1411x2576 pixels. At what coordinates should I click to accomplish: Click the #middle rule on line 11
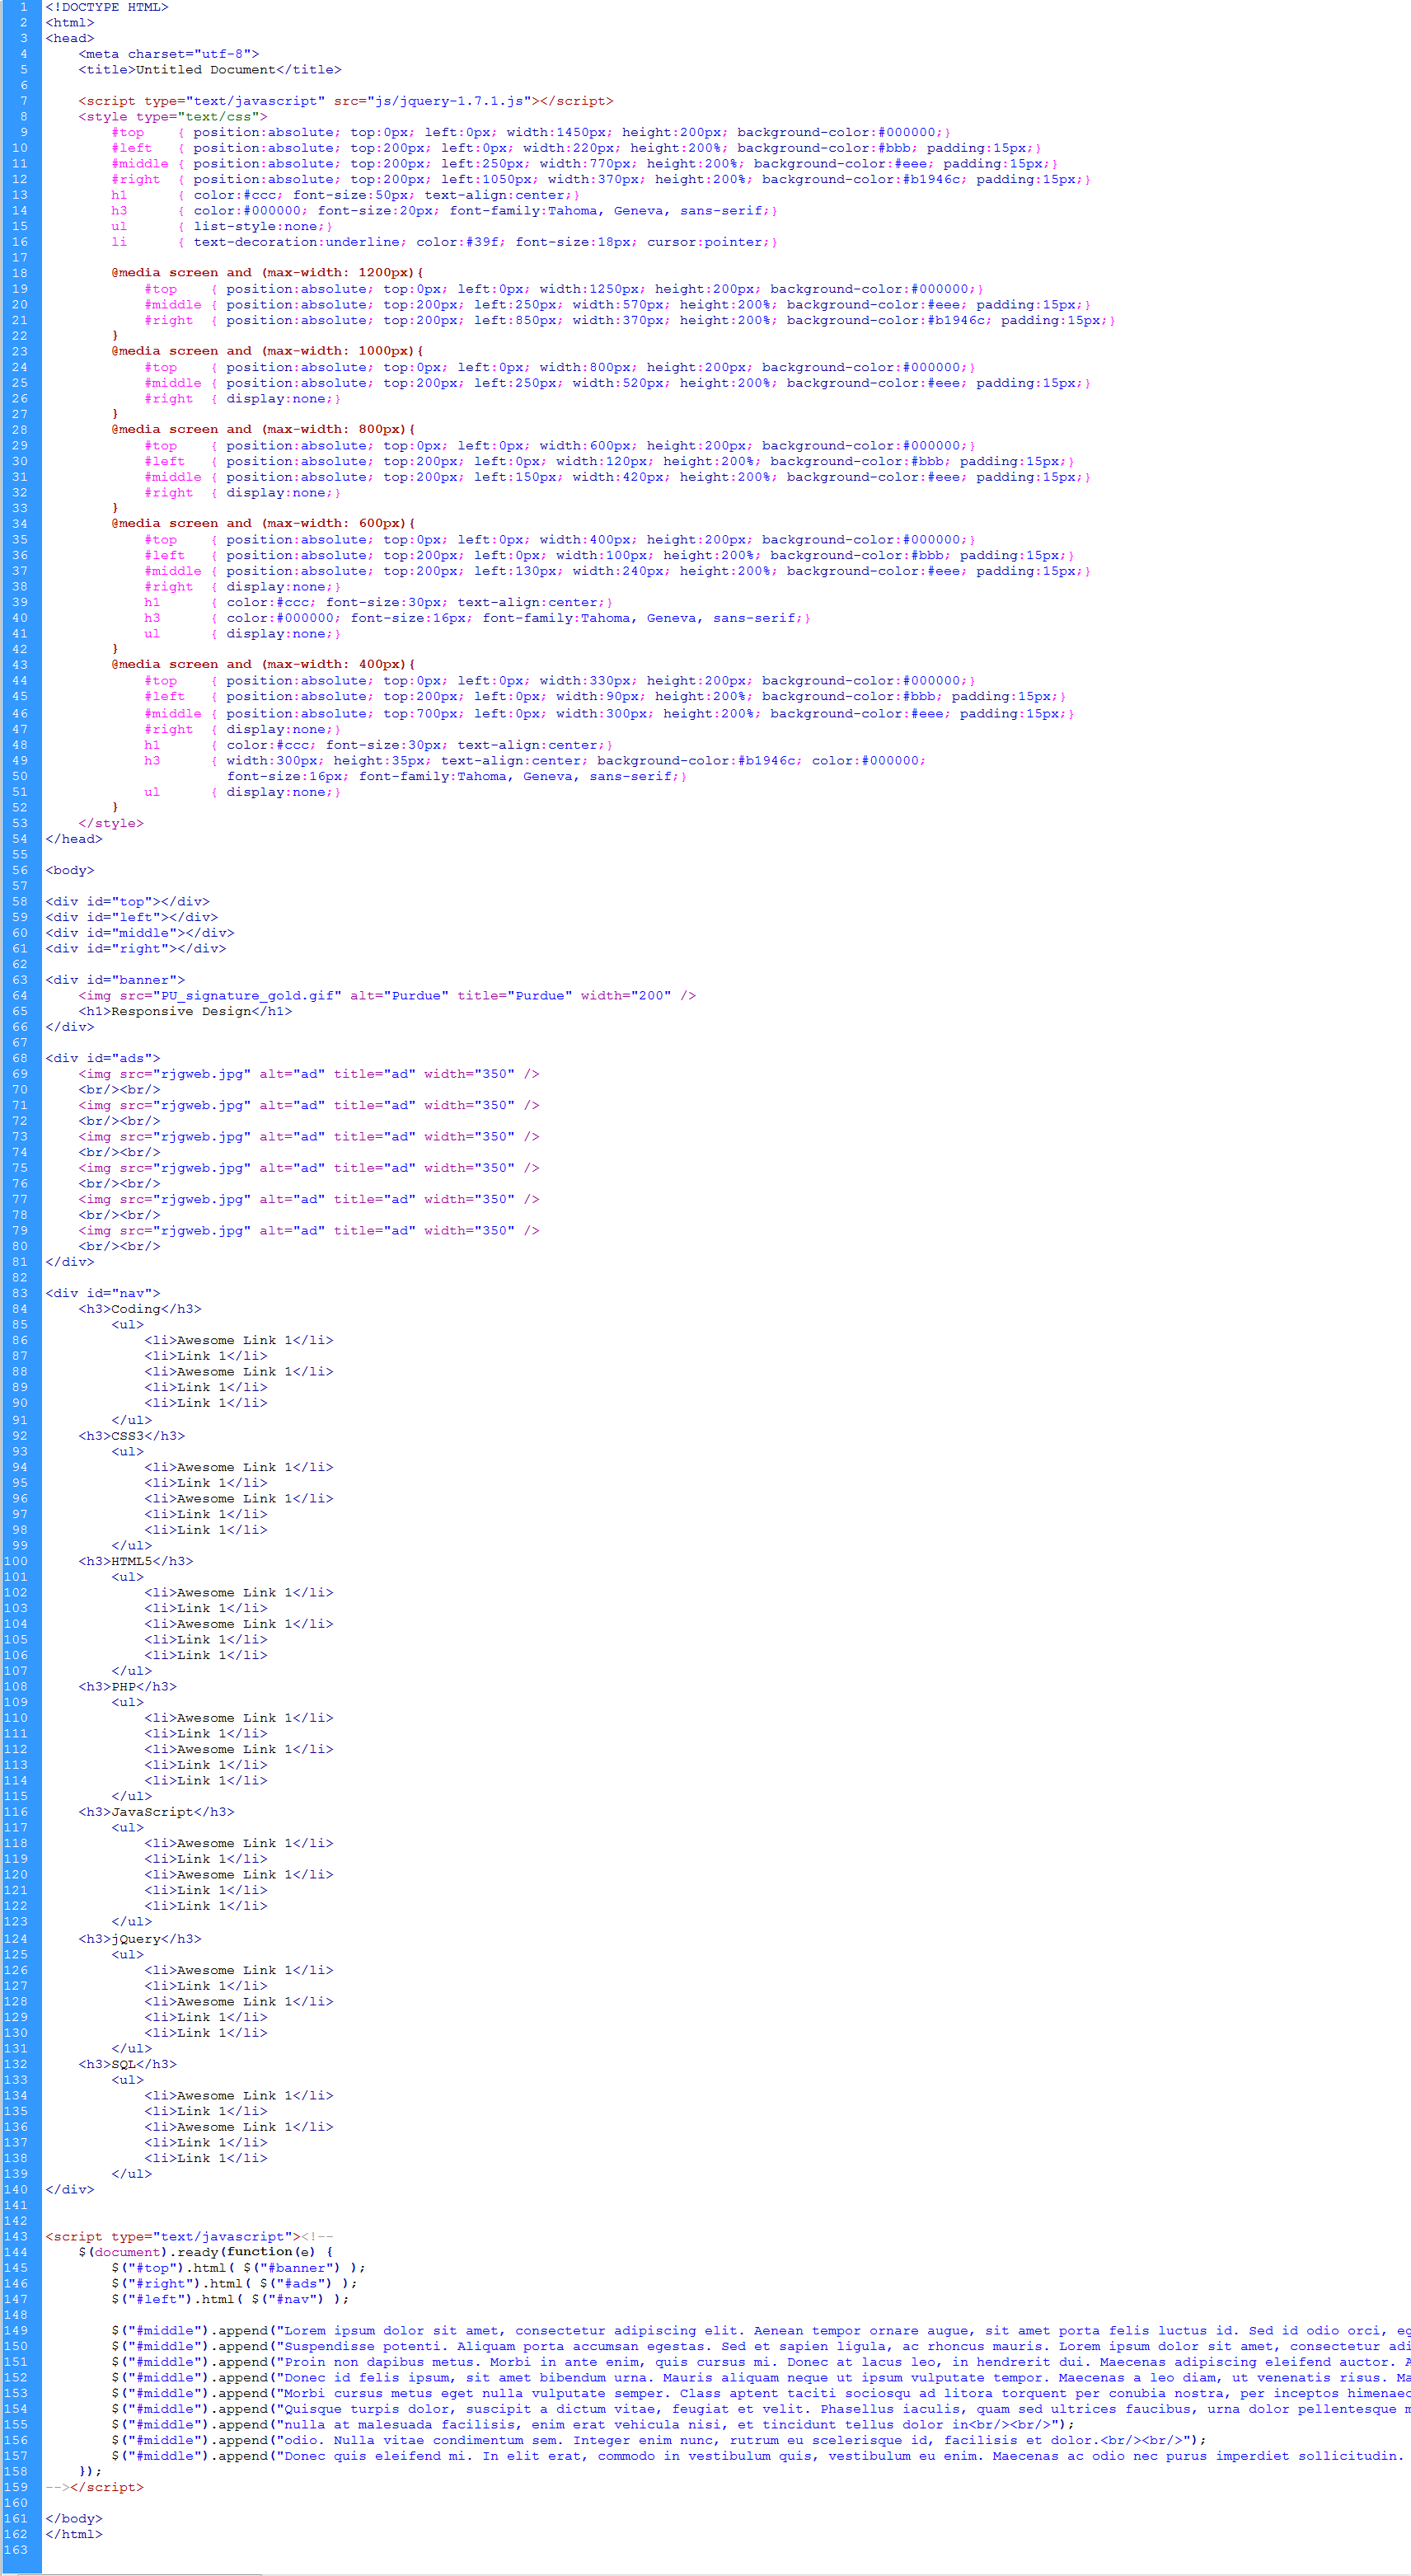(x=584, y=164)
